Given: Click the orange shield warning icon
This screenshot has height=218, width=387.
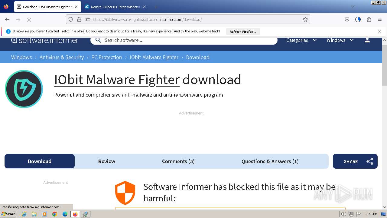Looking at the screenshot, I should click(125, 193).
